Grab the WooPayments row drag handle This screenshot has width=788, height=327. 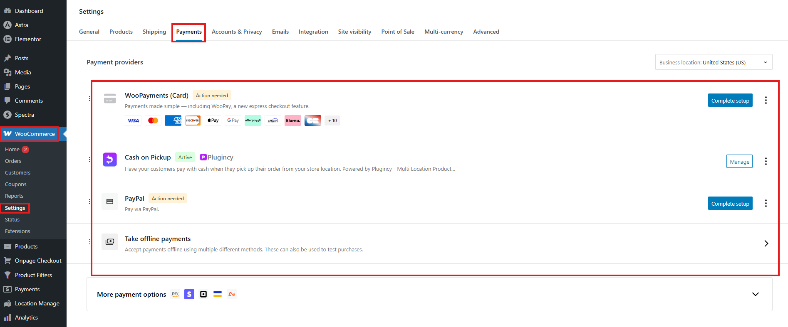(x=89, y=98)
